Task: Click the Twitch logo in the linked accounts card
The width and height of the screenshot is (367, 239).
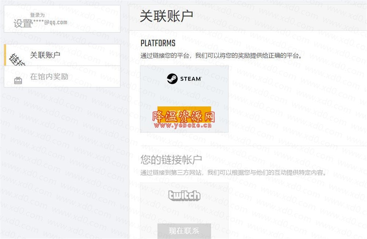Action: [185, 195]
